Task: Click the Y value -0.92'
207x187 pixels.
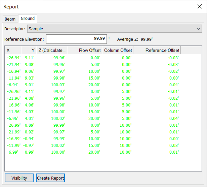Action: (x=29, y=132)
